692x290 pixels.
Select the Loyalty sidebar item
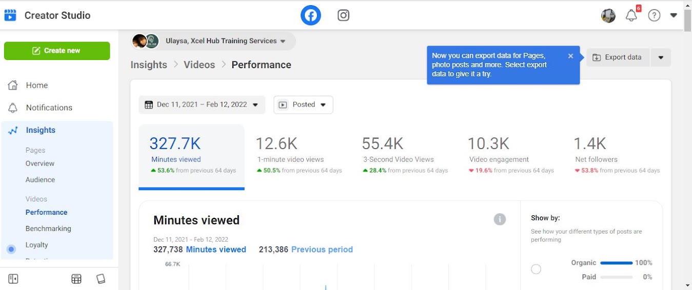point(37,245)
